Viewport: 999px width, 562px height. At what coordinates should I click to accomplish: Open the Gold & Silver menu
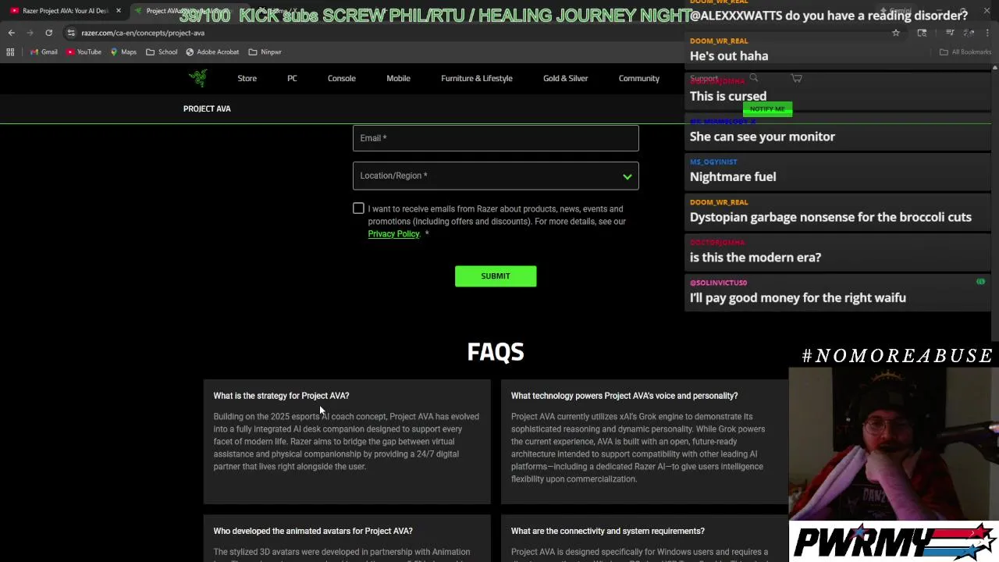565,78
